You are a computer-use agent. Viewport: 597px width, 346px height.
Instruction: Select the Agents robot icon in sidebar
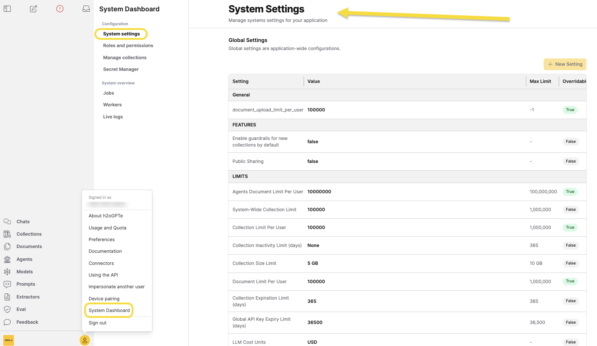click(7, 259)
